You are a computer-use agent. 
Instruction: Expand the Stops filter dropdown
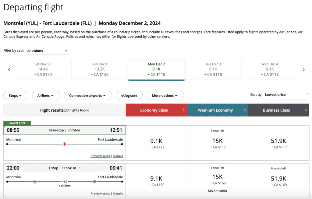16,96
